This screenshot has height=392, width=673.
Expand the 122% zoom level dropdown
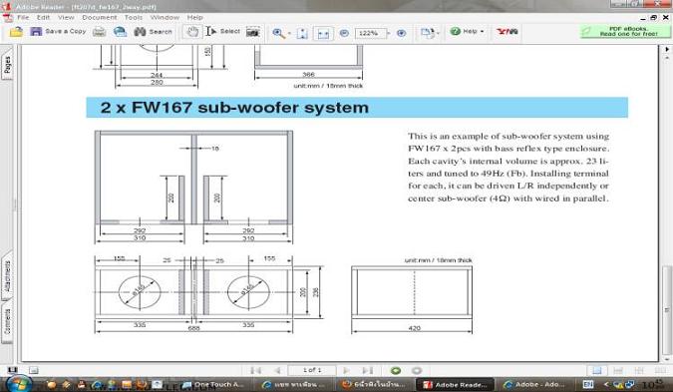click(x=389, y=33)
